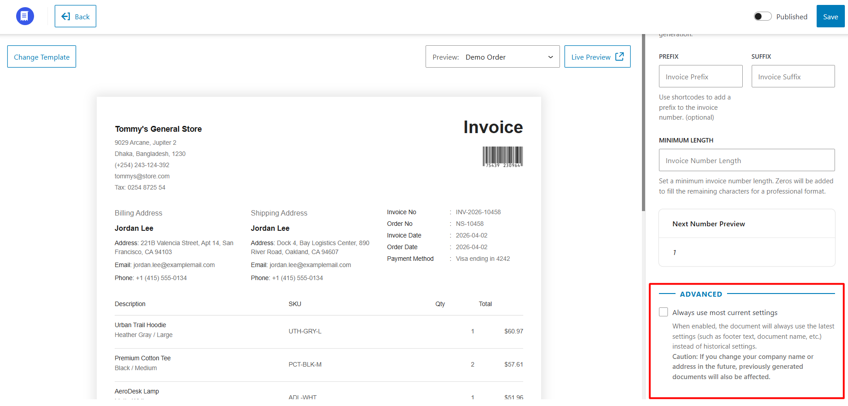The width and height of the screenshot is (848, 406).
Task: Click the Billing Address heading
Action: point(138,213)
